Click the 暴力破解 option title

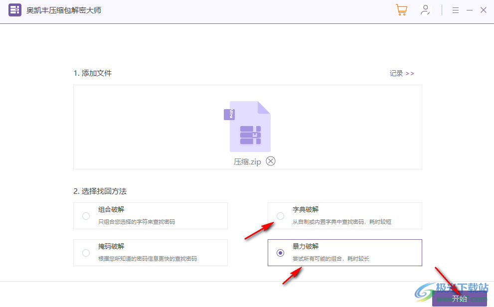pyautogui.click(x=306, y=246)
